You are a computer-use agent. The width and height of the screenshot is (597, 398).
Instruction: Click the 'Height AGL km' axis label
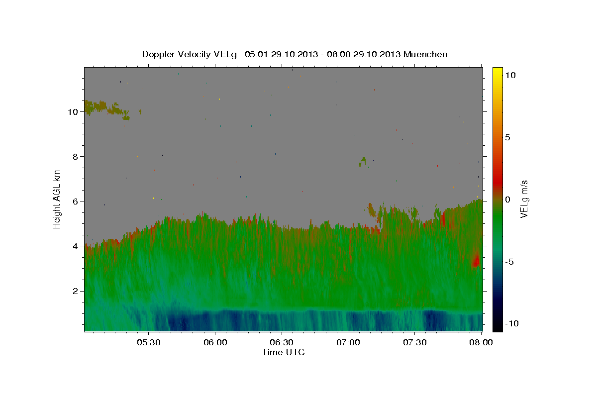pyautogui.click(x=57, y=199)
